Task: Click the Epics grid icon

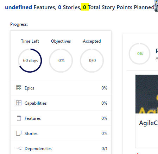Action: (x=19, y=88)
